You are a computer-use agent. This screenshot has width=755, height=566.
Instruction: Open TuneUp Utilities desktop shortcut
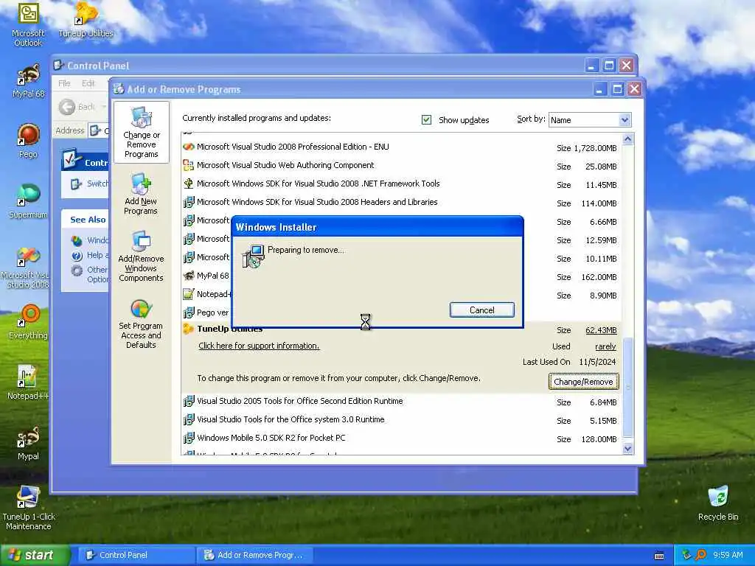click(x=86, y=20)
